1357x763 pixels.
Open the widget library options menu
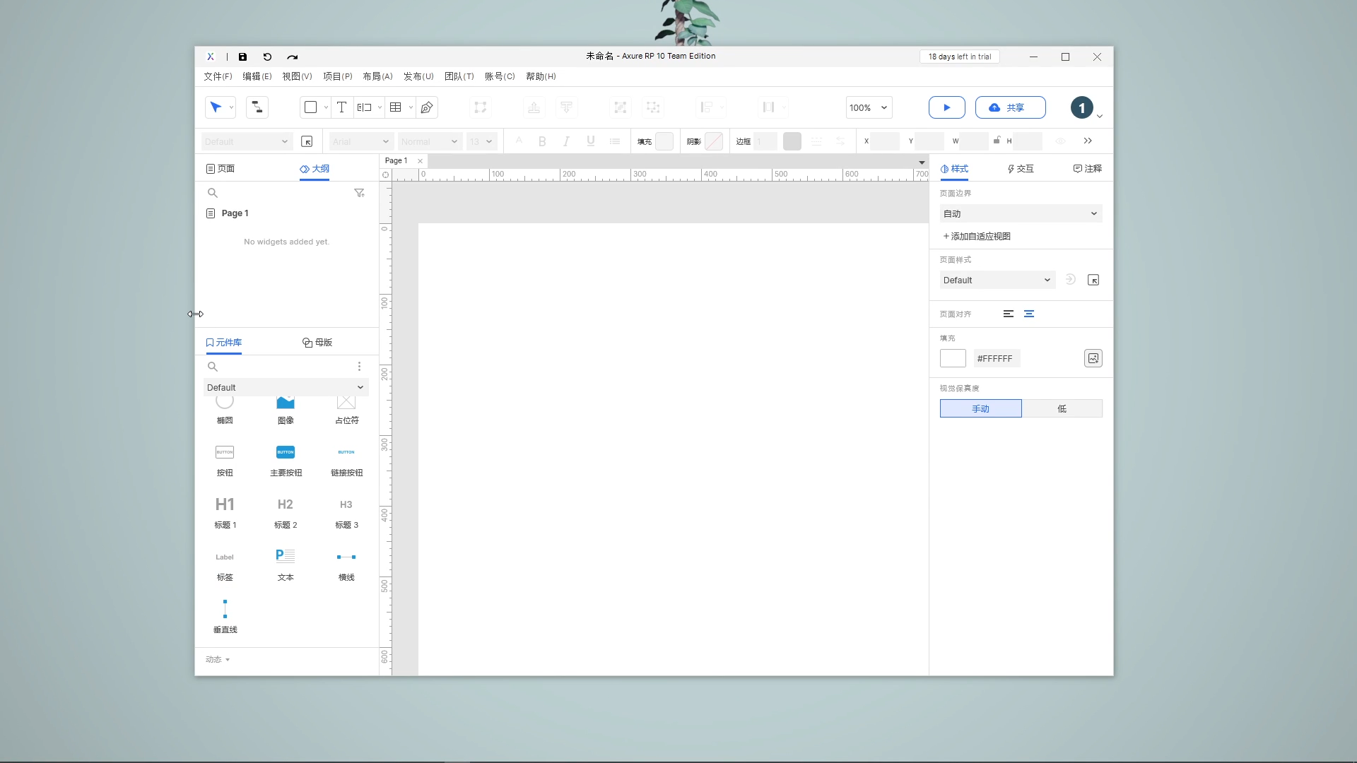point(359,366)
